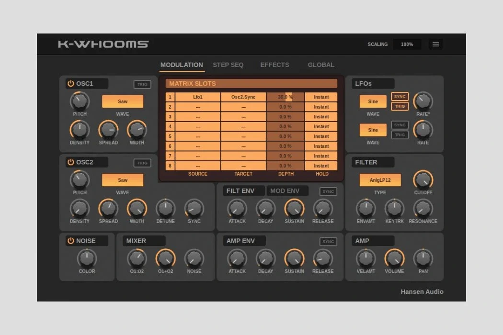Viewport: 503px width, 335px height.
Task: Switch to the STEP SEQ tab
Action: [x=228, y=65]
